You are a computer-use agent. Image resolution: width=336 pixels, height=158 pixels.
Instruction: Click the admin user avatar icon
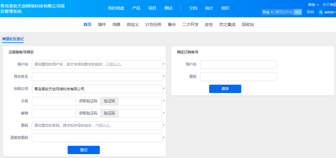pyautogui.click(x=321, y=12)
